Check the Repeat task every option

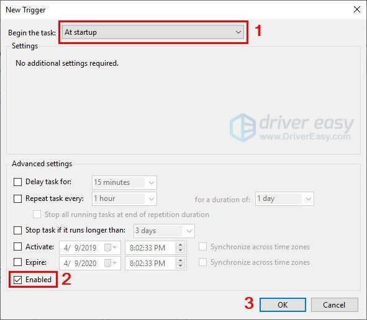(x=18, y=198)
